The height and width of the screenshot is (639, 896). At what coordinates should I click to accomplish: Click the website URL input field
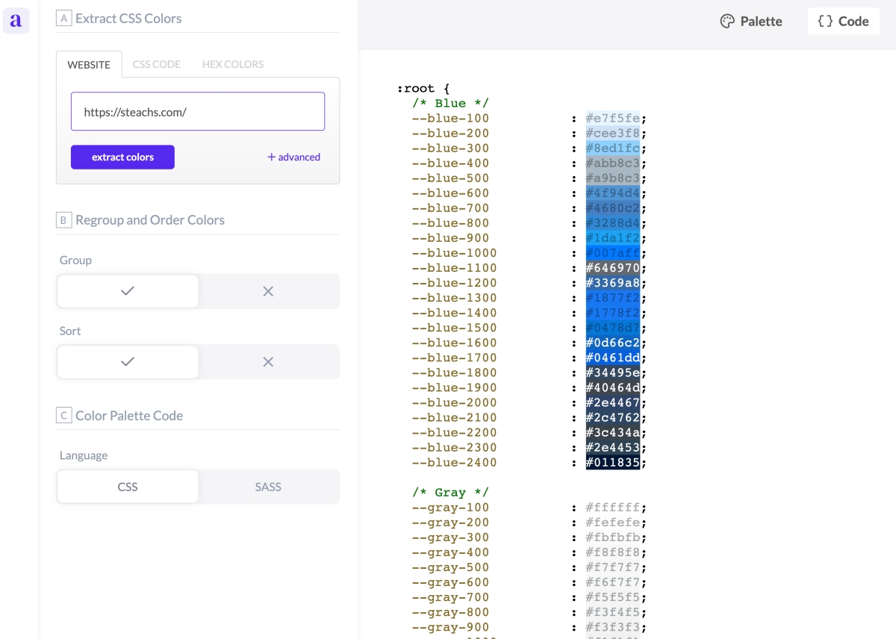coord(198,112)
